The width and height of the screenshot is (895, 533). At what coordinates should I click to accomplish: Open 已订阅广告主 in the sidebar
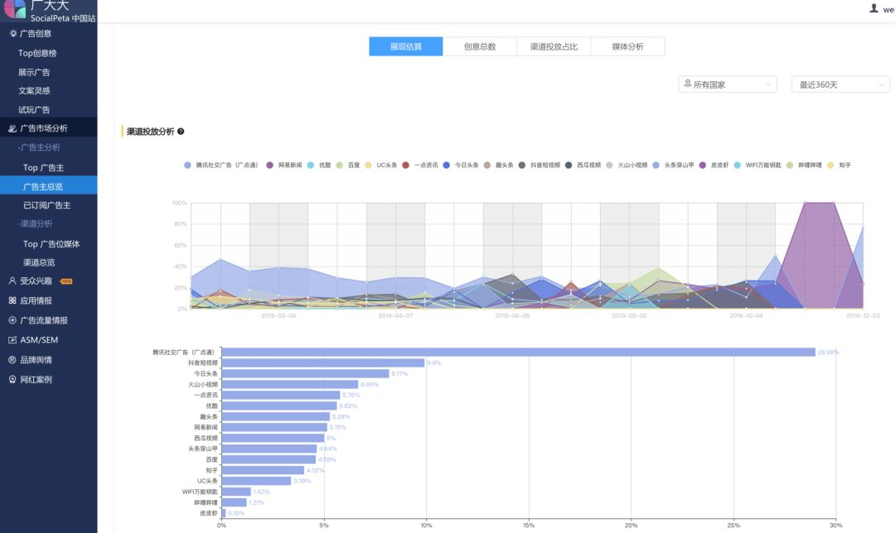[46, 205]
